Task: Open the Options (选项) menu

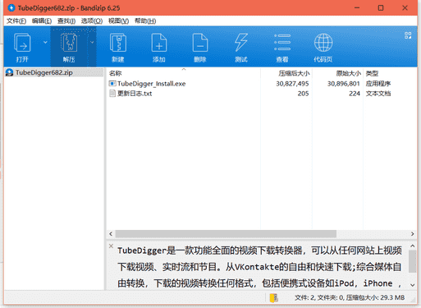Action: coord(92,21)
